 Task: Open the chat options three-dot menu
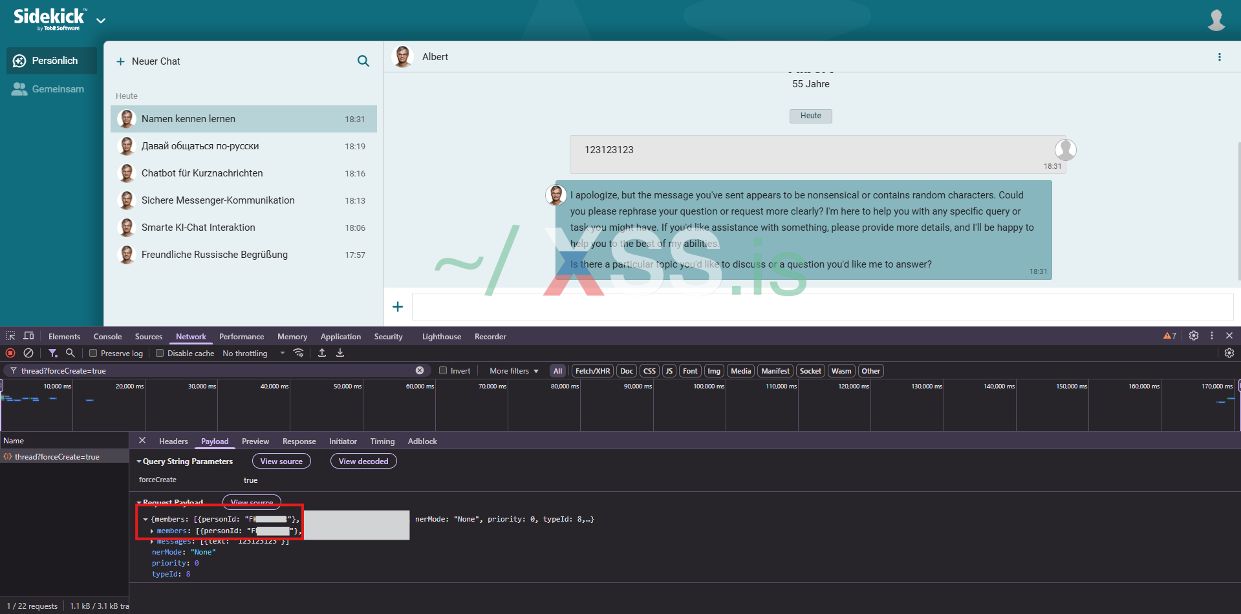pyautogui.click(x=1220, y=57)
